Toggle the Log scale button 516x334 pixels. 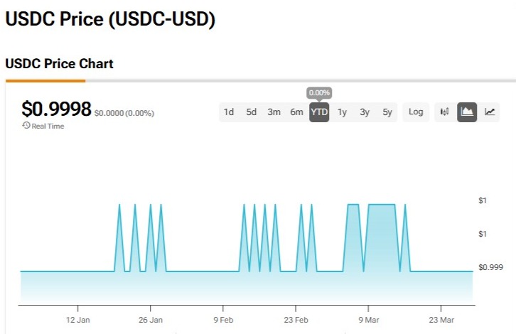point(416,112)
